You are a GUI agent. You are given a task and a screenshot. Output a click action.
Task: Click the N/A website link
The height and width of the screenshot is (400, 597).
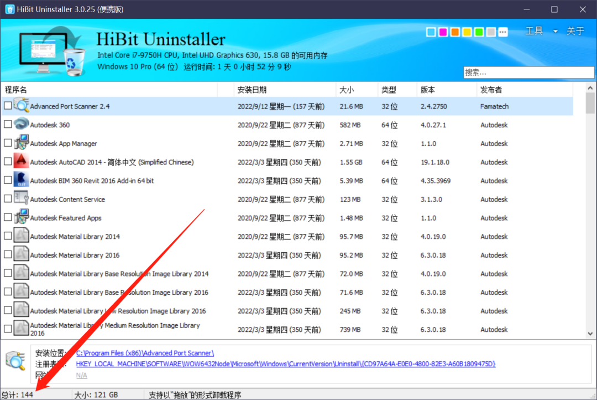click(x=81, y=376)
